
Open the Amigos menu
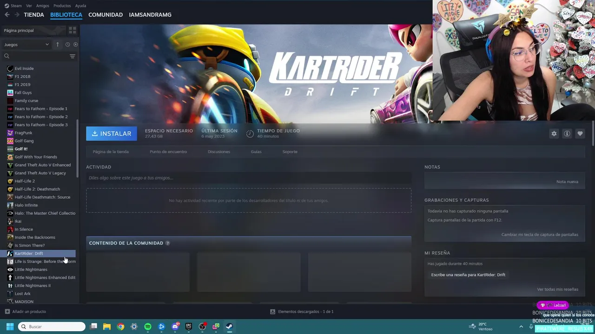pyautogui.click(x=42, y=6)
